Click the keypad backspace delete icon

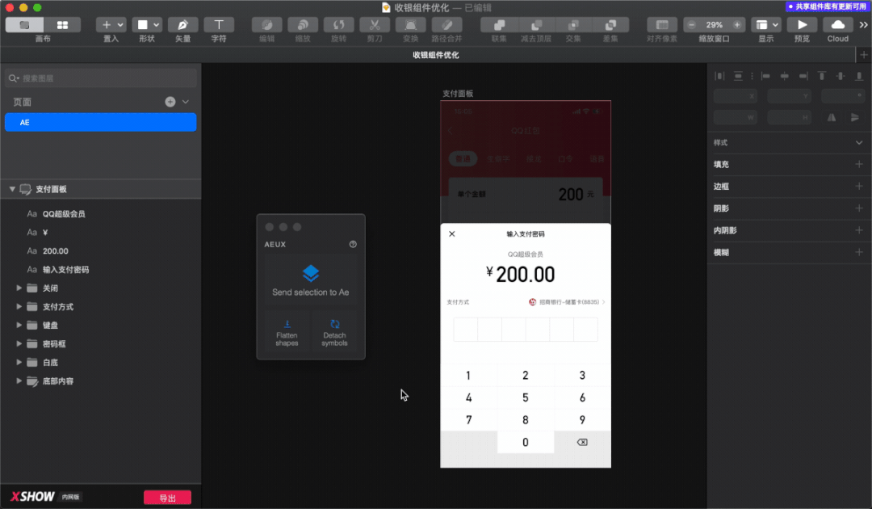[582, 442]
